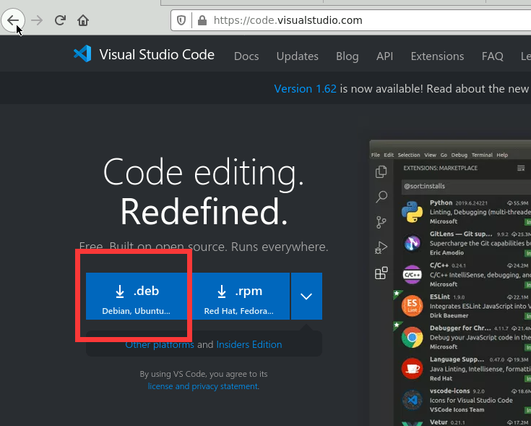Follow the Version 1.62 link
The image size is (531, 426).
click(x=305, y=89)
